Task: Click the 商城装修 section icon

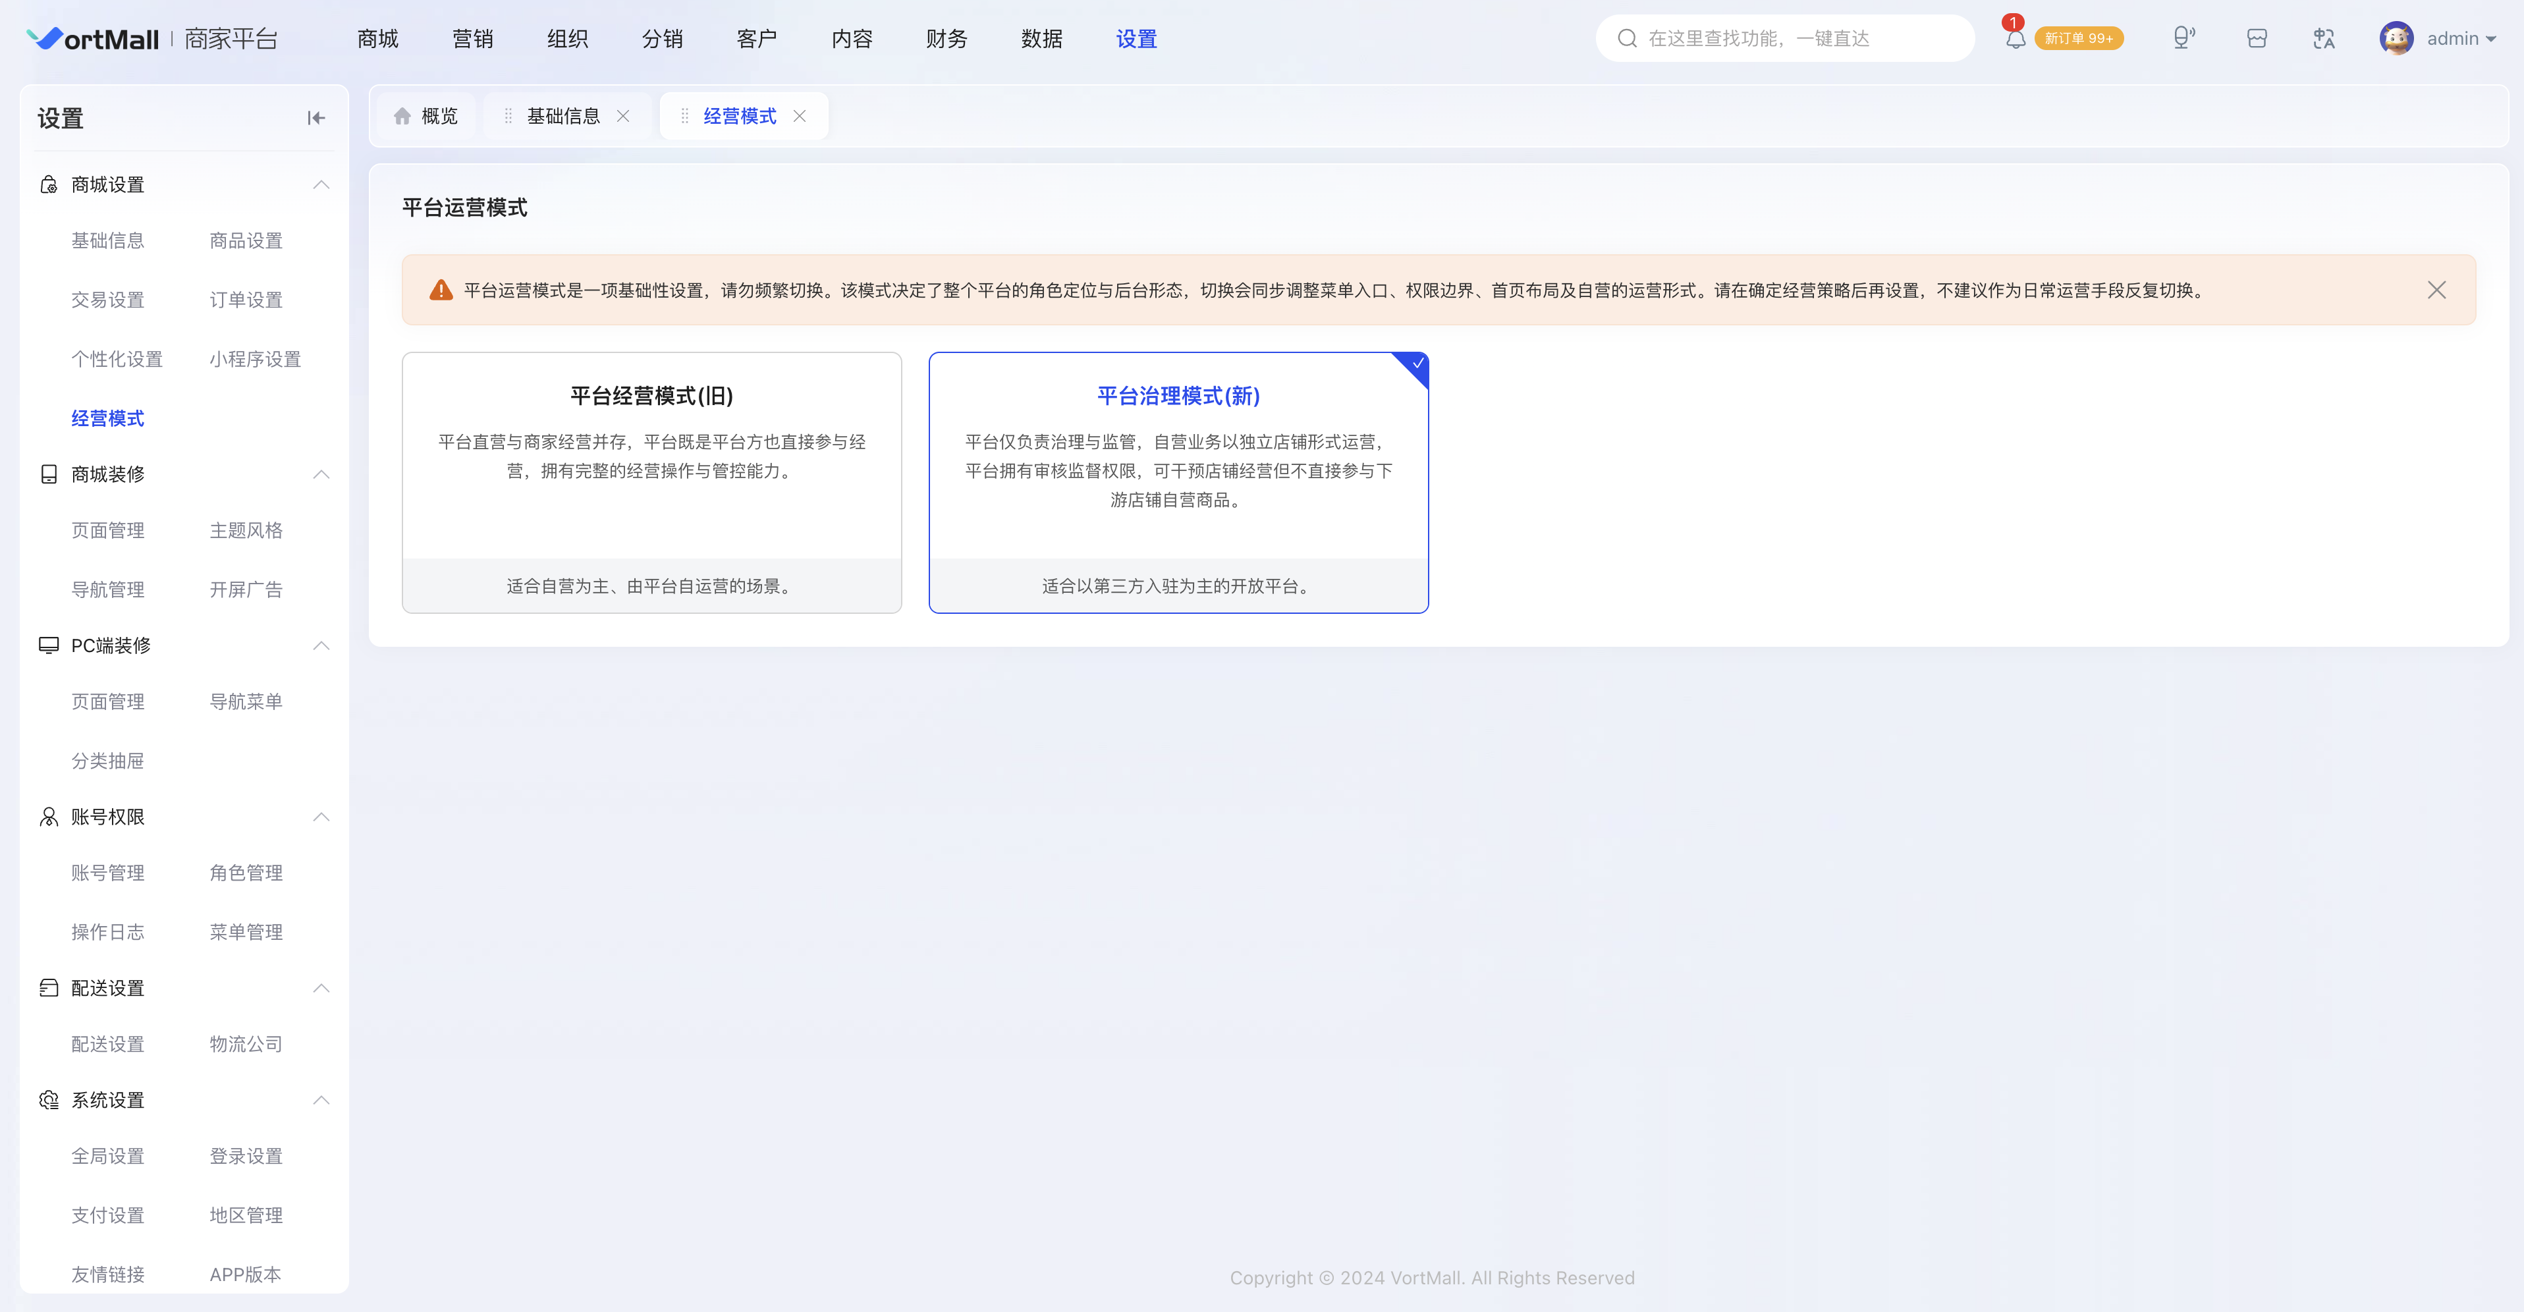Action: coord(48,474)
